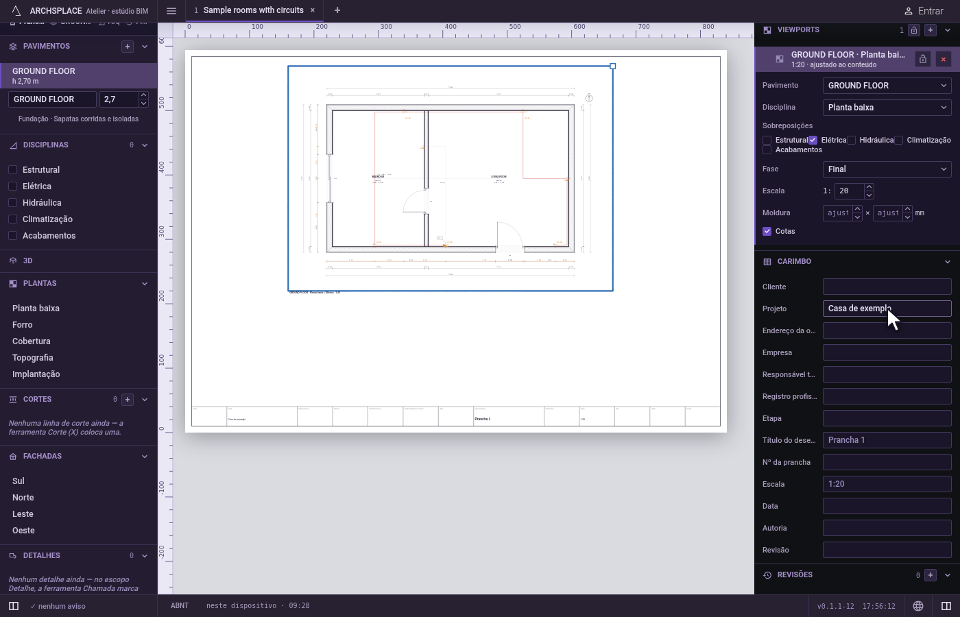This screenshot has width=960, height=617.
Task: Open the Disciplina dropdown showing Planta baixa
Action: pyautogui.click(x=887, y=108)
